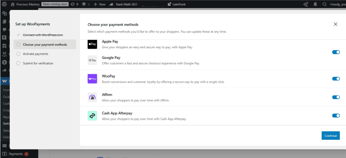Screen dimensions: 346x158
Task: Click the Google Pay method title
Action: click(111, 58)
